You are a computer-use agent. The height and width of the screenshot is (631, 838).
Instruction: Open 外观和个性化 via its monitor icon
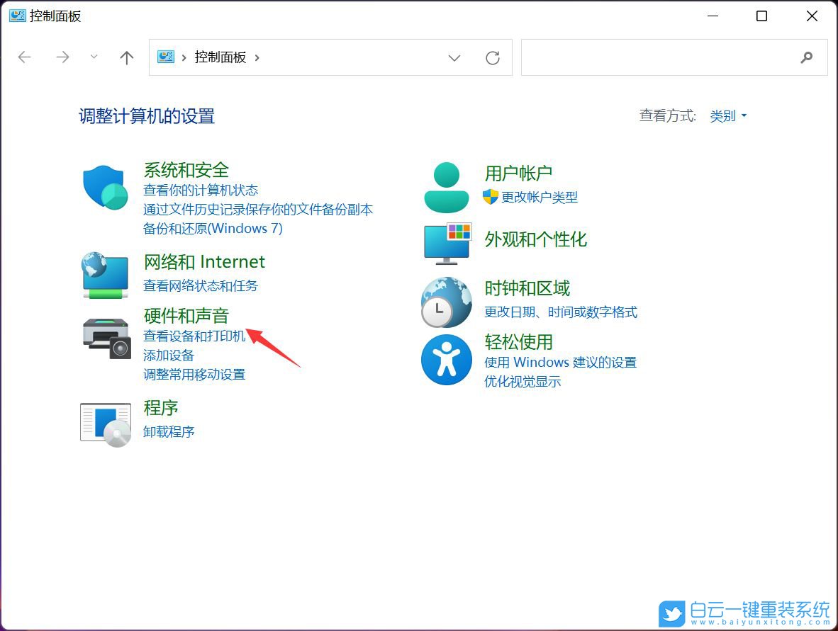pos(446,244)
